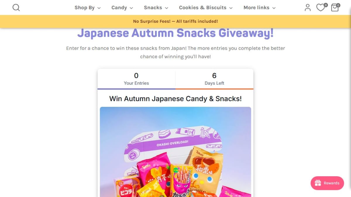Click the Japanese snacks giveaway image

175,152
